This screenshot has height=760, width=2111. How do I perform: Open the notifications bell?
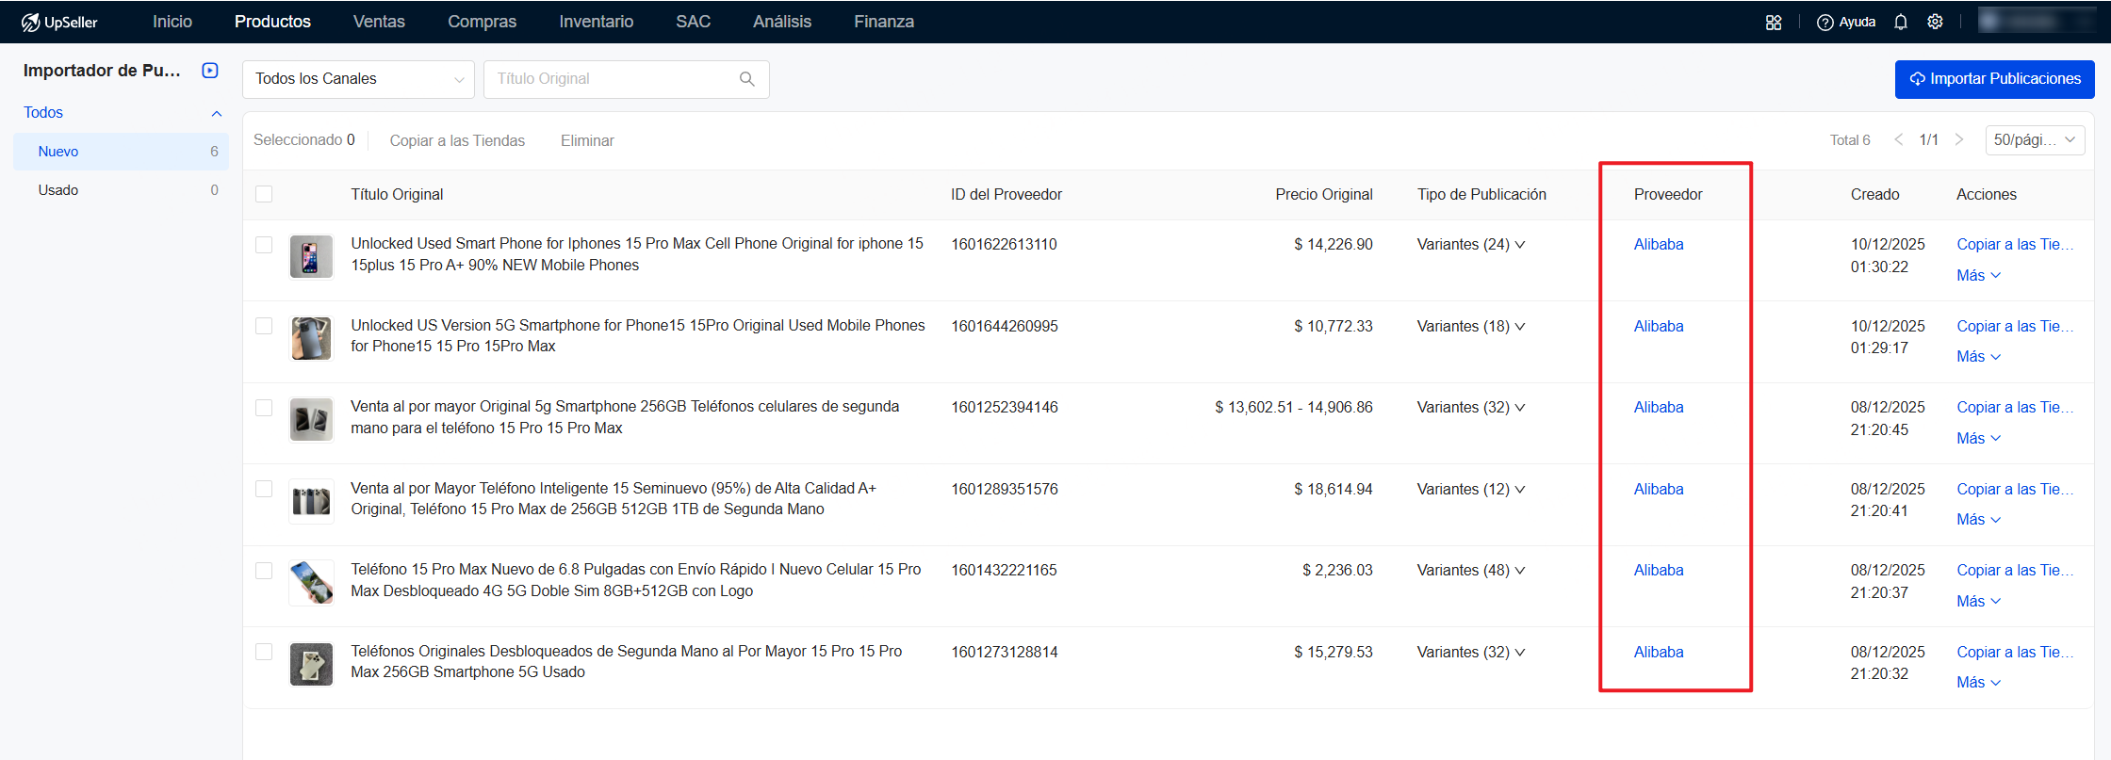(x=1901, y=23)
